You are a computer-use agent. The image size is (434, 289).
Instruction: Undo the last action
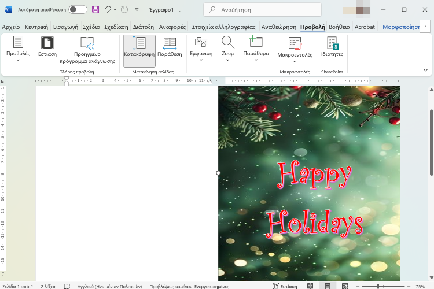108,10
